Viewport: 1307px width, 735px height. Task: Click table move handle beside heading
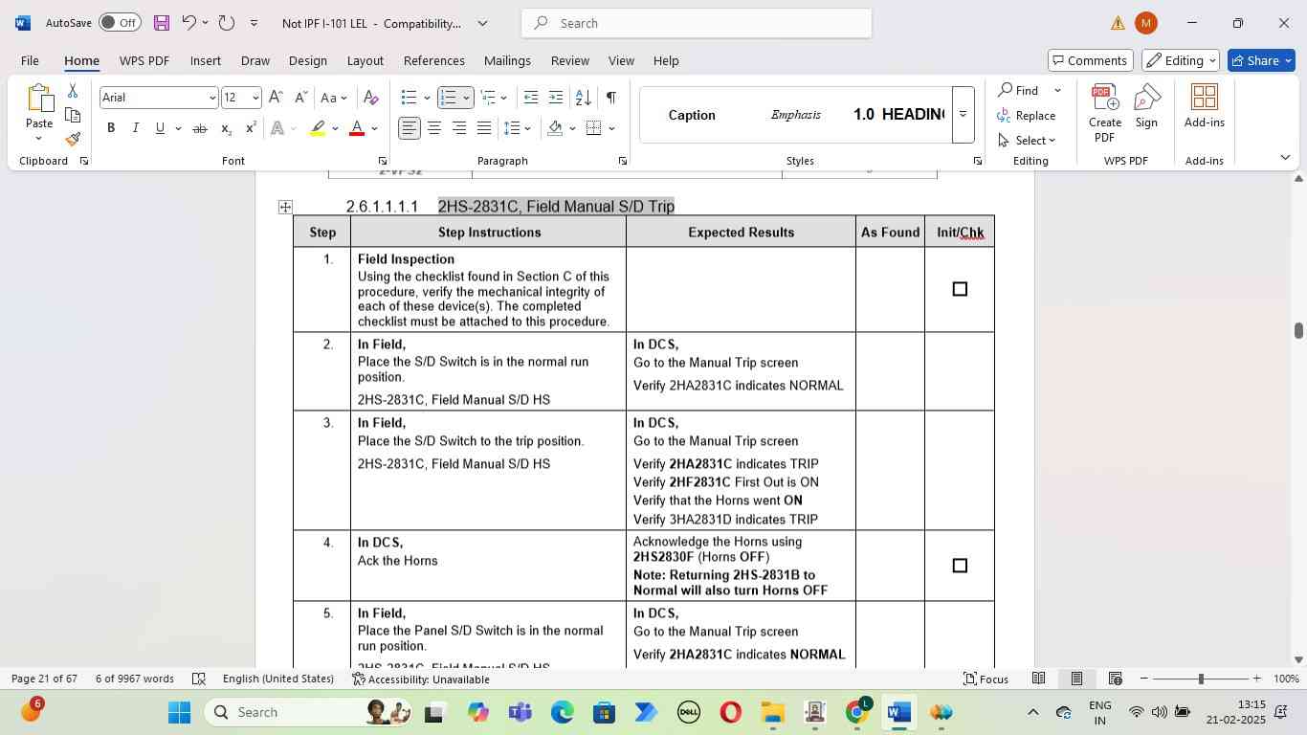point(285,207)
